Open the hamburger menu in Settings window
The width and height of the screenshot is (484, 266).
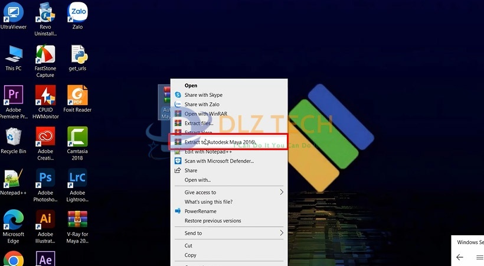point(479,257)
